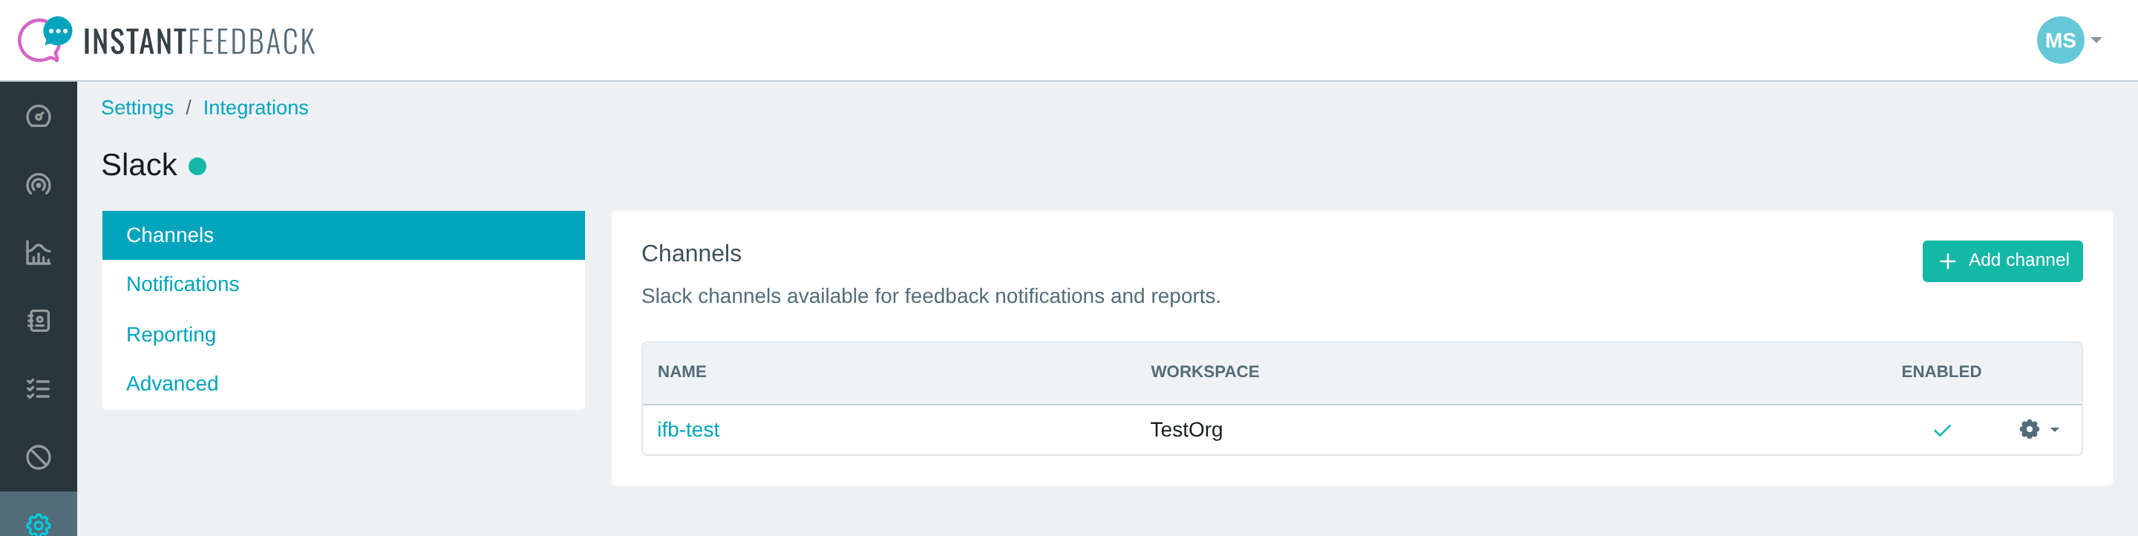The height and width of the screenshot is (536, 2138).
Task: Click the Channels panel heading
Action: click(x=690, y=253)
